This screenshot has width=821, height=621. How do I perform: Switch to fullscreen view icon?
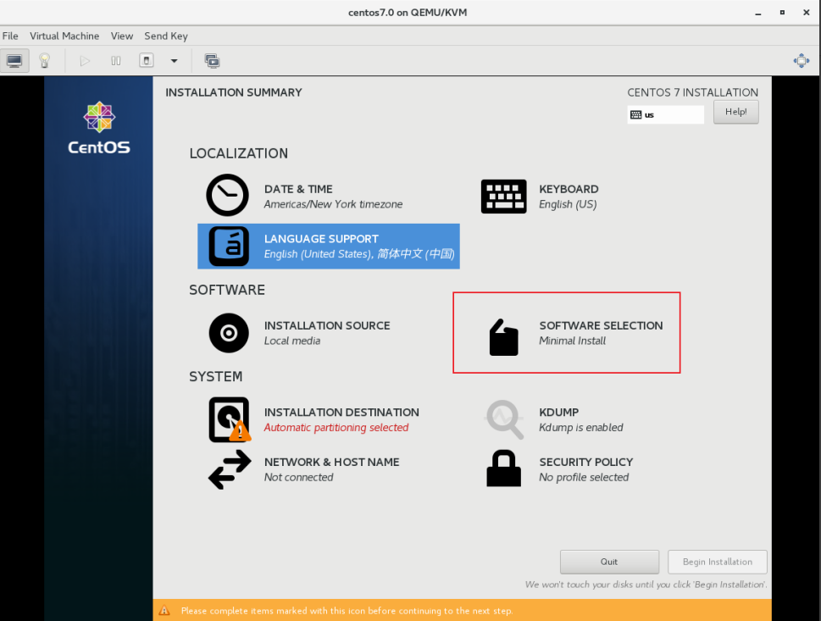point(802,61)
